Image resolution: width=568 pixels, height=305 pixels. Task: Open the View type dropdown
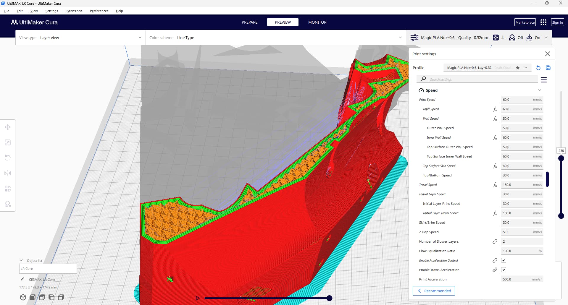[80, 38]
